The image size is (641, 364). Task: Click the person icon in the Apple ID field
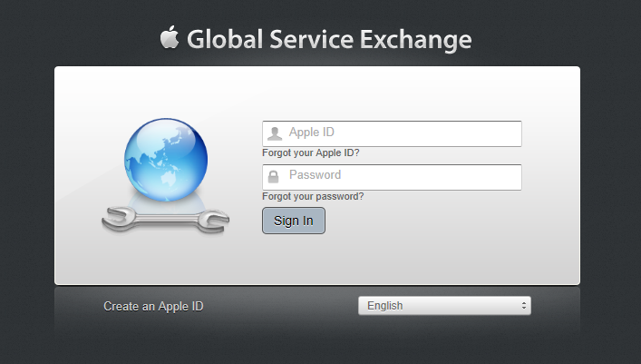tap(275, 133)
